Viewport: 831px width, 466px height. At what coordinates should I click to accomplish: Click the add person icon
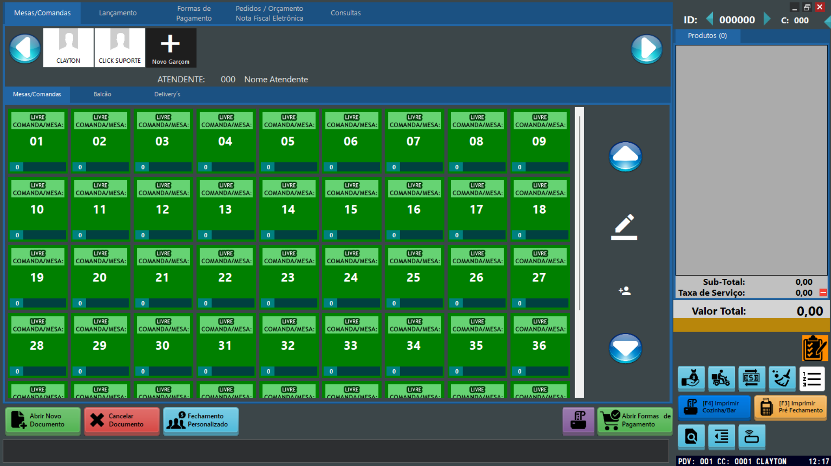pos(624,291)
